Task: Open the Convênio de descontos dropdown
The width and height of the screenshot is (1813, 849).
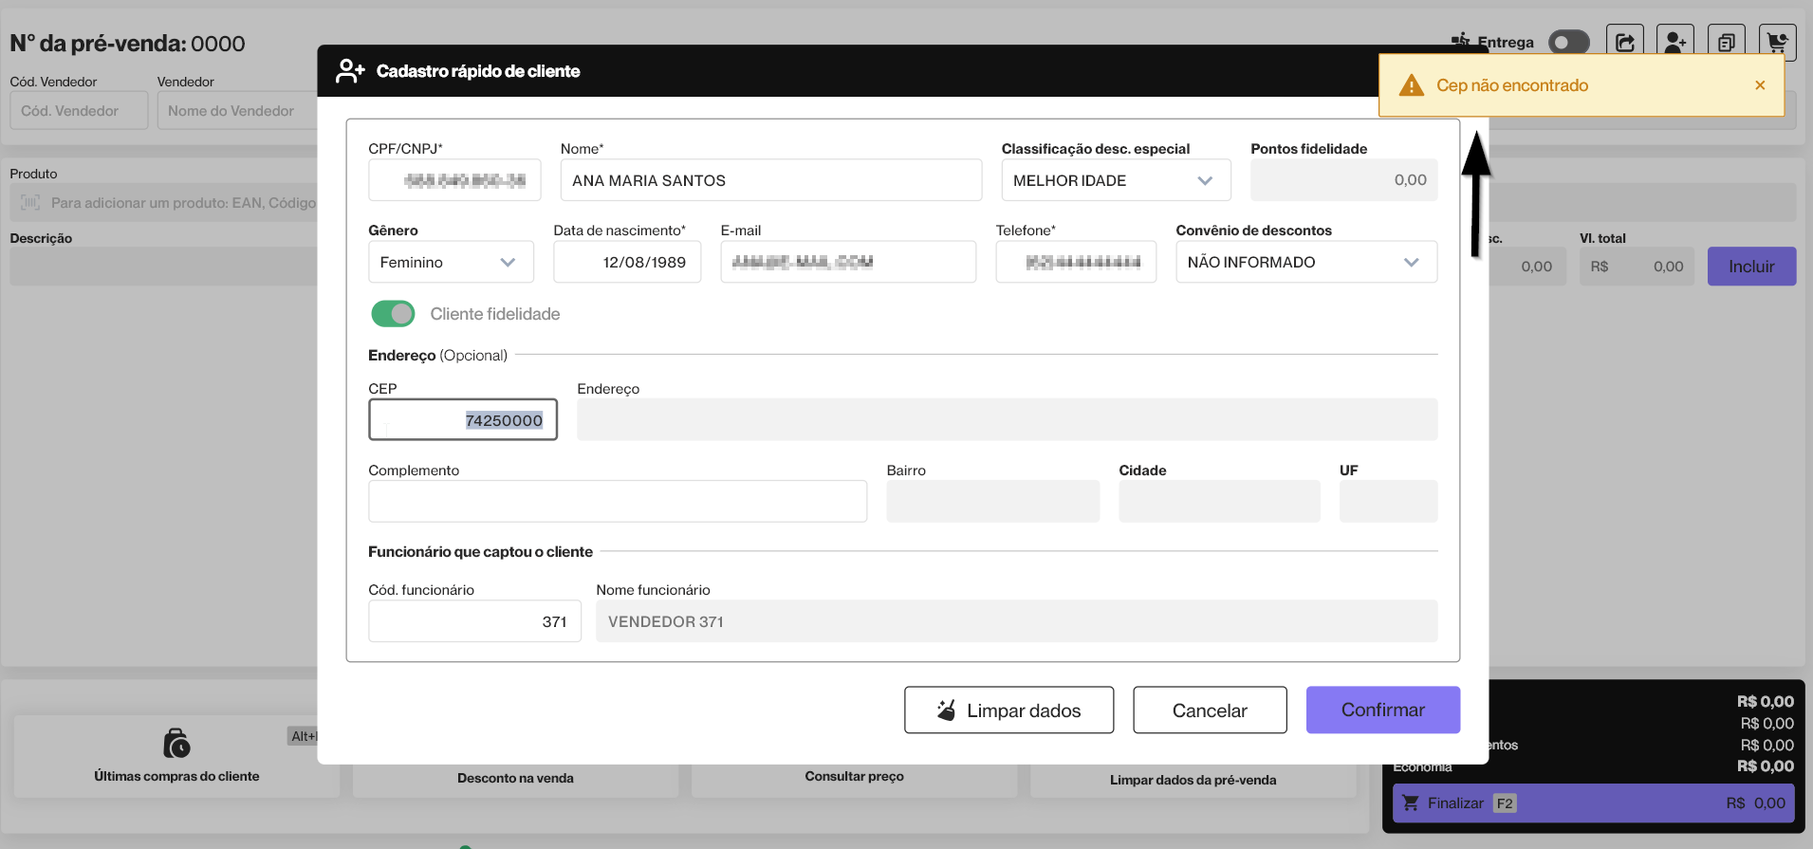Action: pos(1305,263)
